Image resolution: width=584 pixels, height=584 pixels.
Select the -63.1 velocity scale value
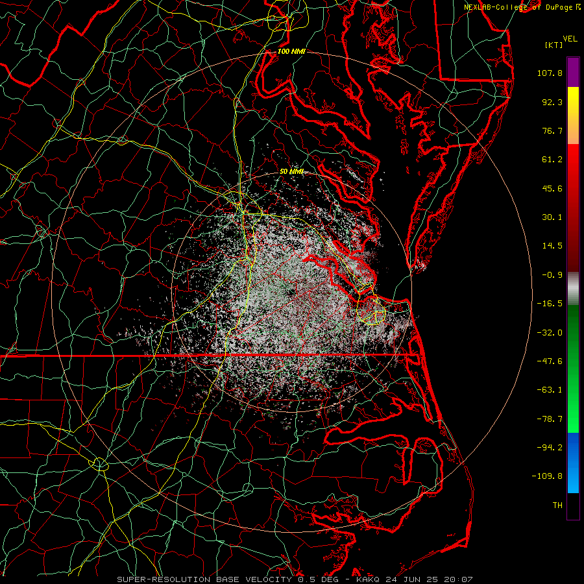click(550, 390)
